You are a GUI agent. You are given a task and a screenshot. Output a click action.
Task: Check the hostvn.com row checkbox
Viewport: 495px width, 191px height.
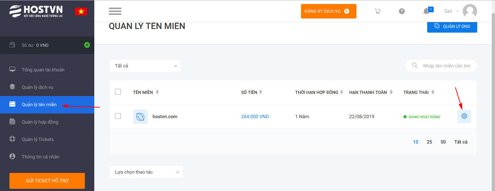coord(118,116)
